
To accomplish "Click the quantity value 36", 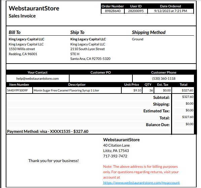I will (x=151, y=90).
